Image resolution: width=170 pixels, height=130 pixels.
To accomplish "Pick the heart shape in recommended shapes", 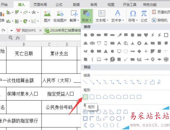I will click(146, 35).
